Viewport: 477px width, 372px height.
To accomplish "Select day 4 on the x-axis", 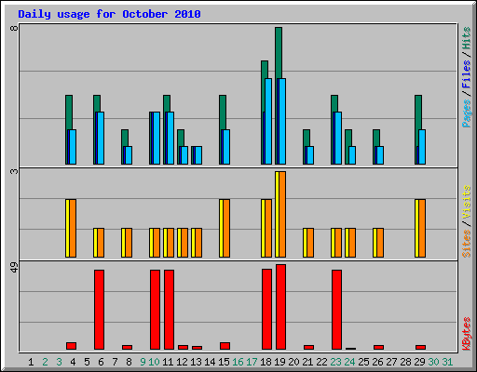I will point(73,362).
